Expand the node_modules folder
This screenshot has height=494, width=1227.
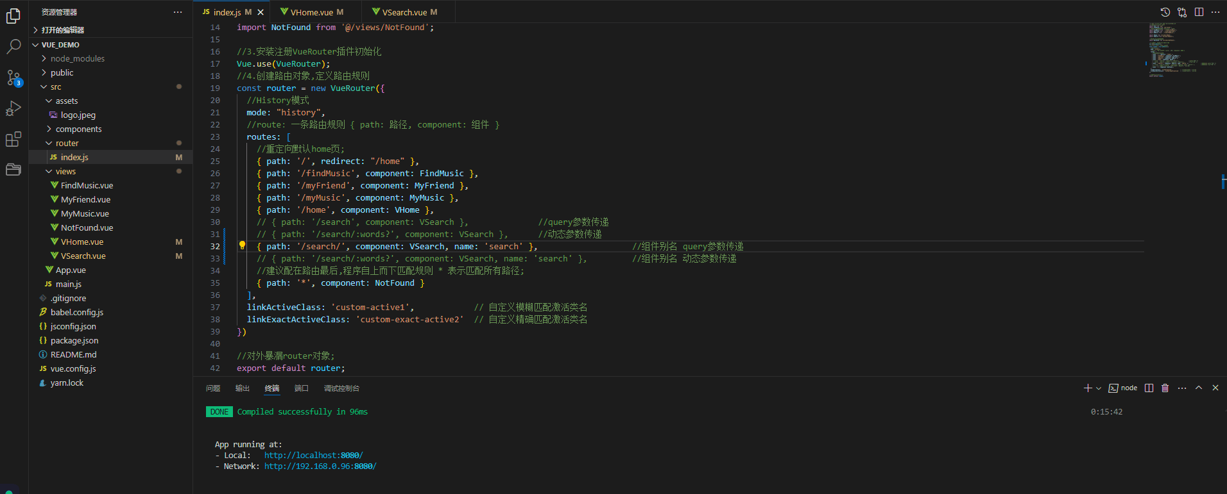[111, 59]
